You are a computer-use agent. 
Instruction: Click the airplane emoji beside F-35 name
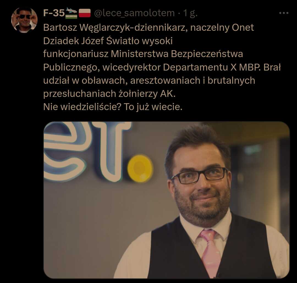pyautogui.click(x=71, y=13)
